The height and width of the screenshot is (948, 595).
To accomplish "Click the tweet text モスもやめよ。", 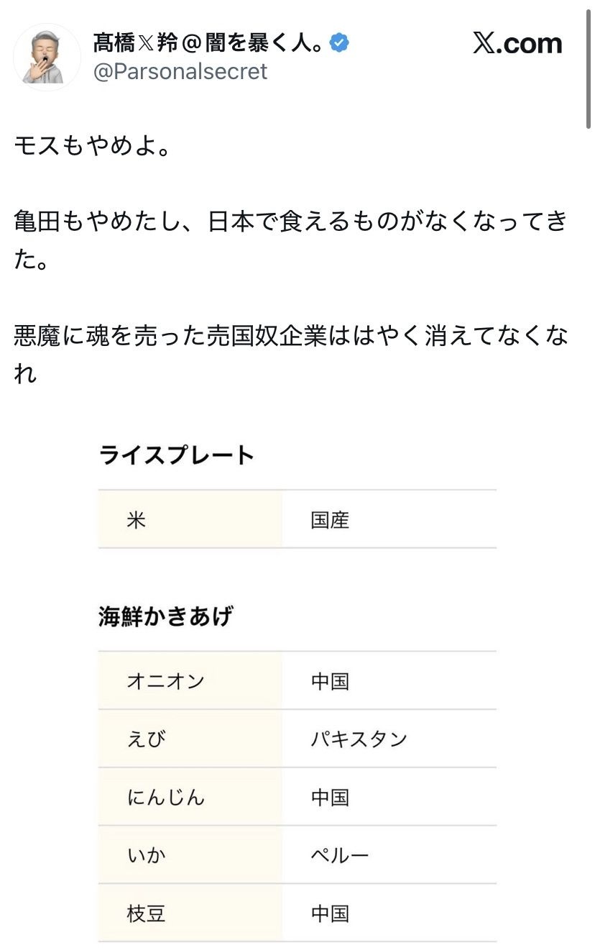I will (93, 148).
